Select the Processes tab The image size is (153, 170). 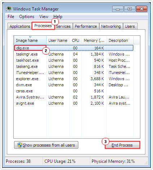(43, 26)
